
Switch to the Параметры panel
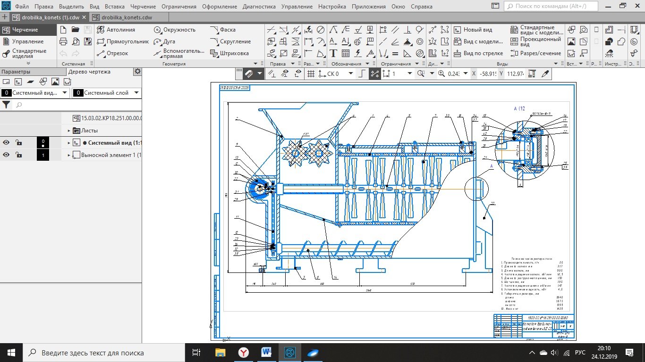(16, 72)
